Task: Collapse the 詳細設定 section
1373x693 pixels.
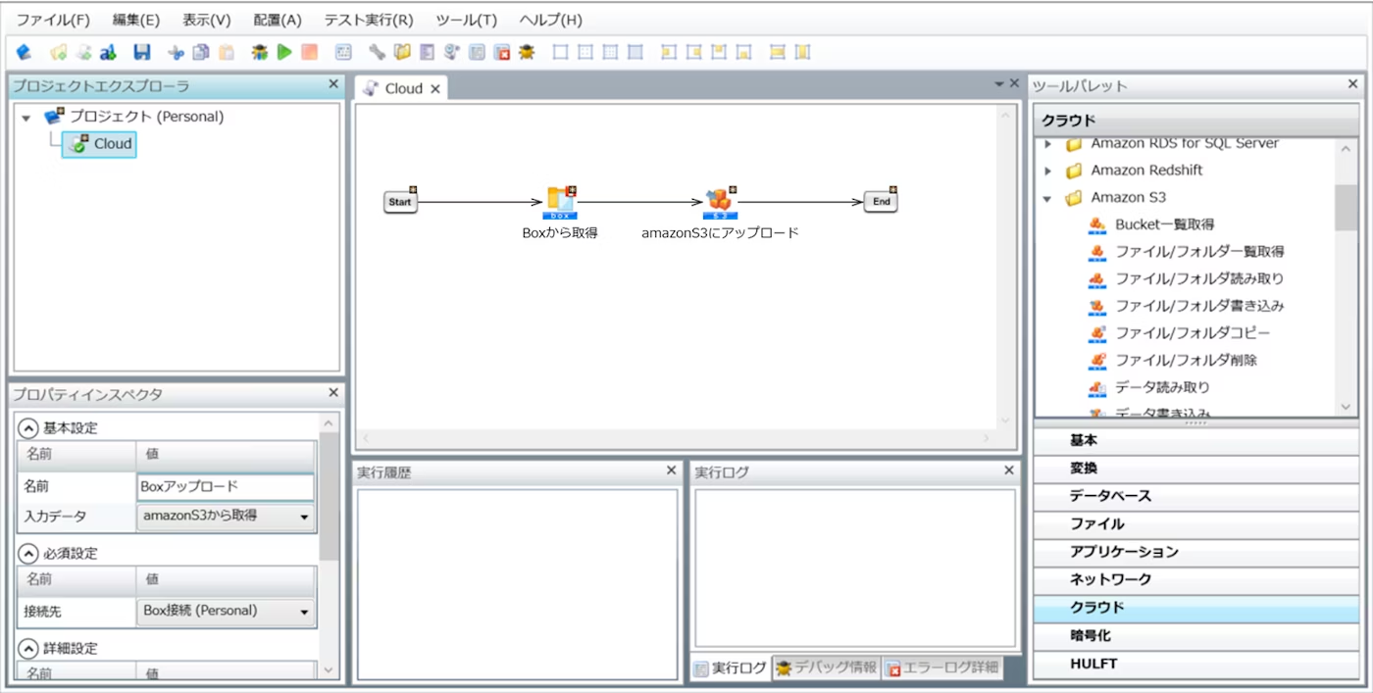Action: 28,648
